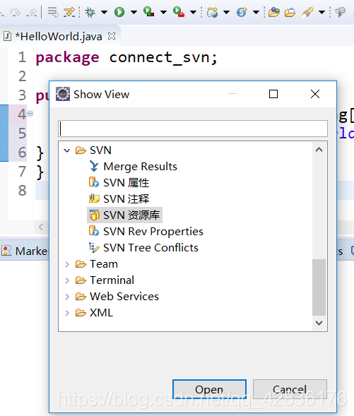Click the Terminal folder icon
354x416 pixels.
[81, 280]
